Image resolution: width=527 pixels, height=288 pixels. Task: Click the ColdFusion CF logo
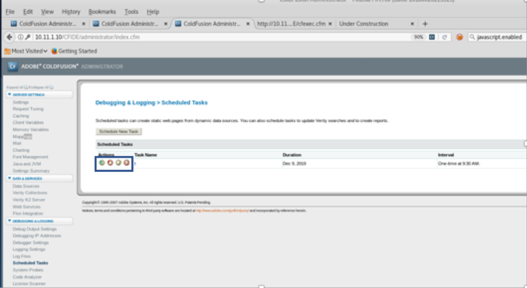(x=12, y=66)
